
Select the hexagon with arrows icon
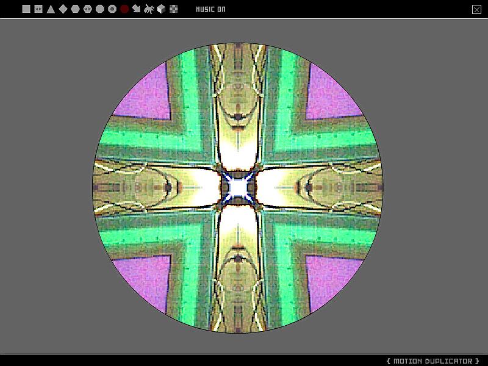[x=87, y=9]
